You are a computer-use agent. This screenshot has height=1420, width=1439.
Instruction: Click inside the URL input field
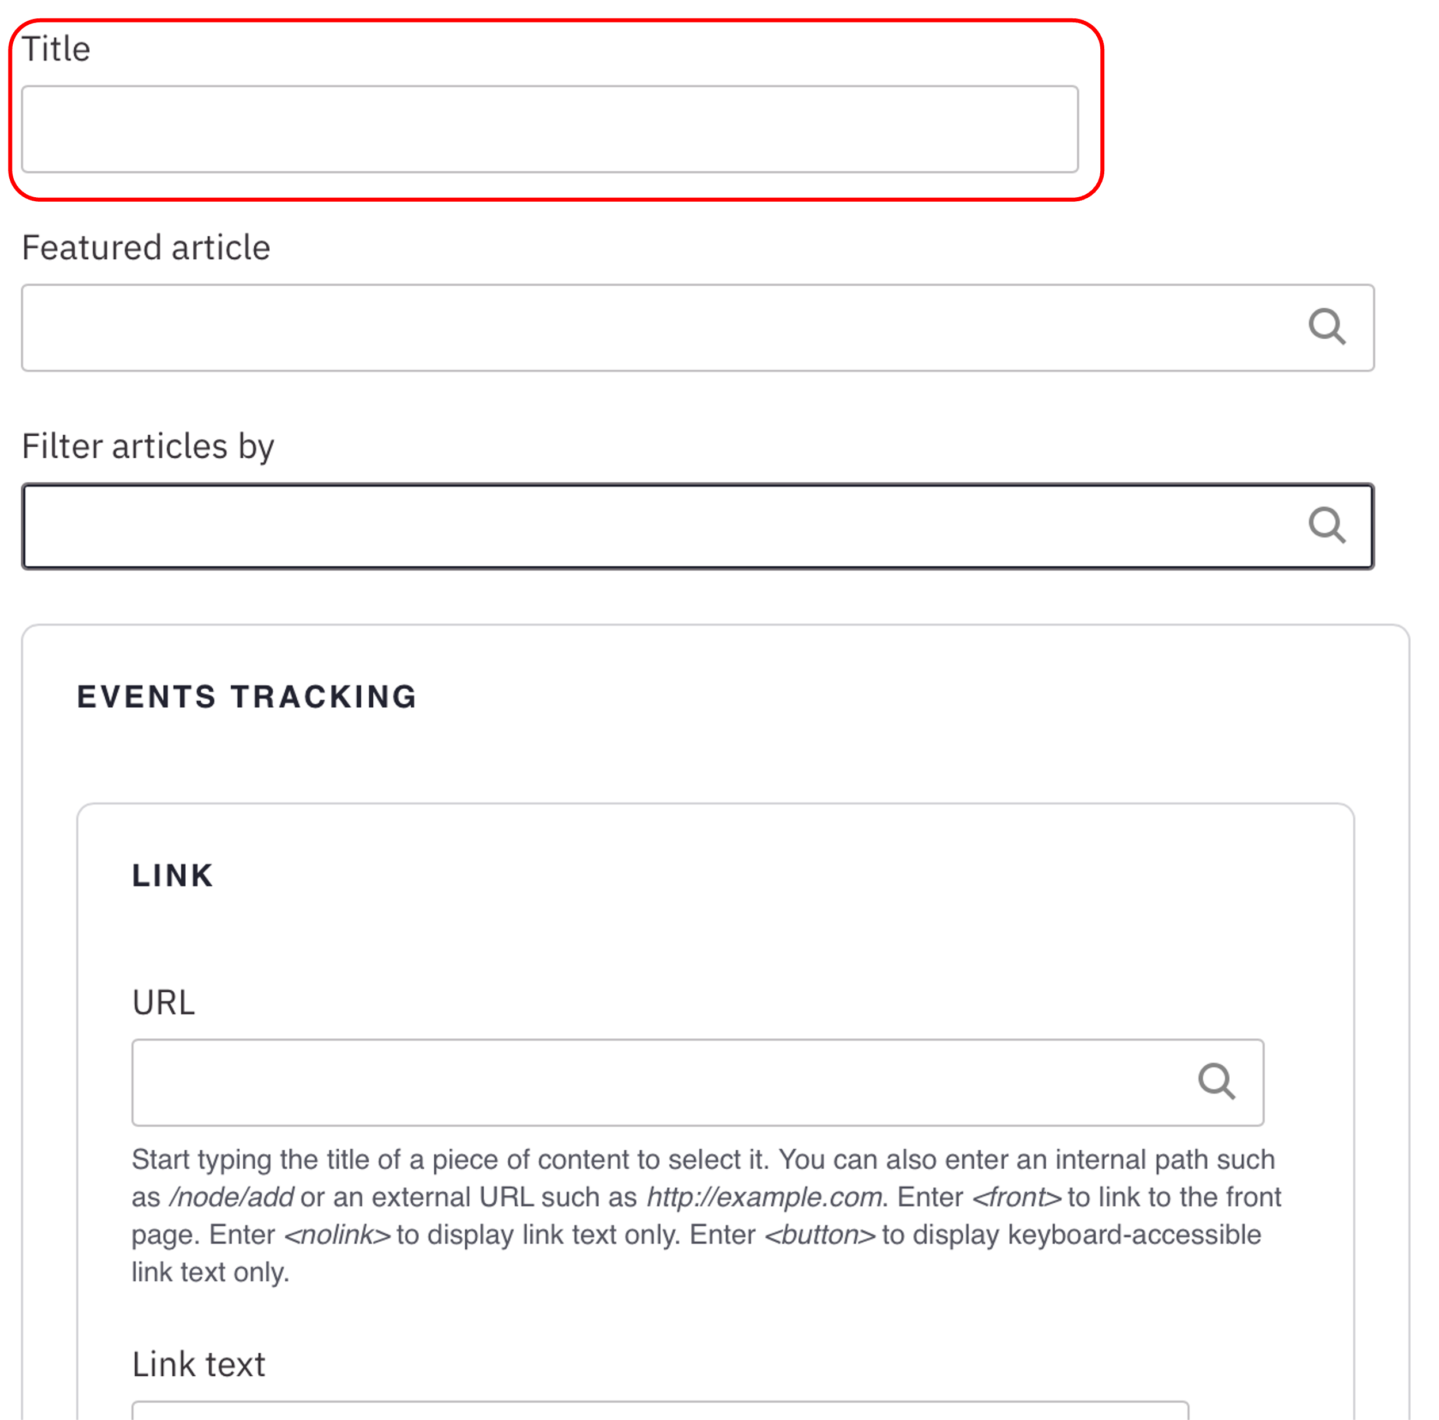coord(656,1082)
